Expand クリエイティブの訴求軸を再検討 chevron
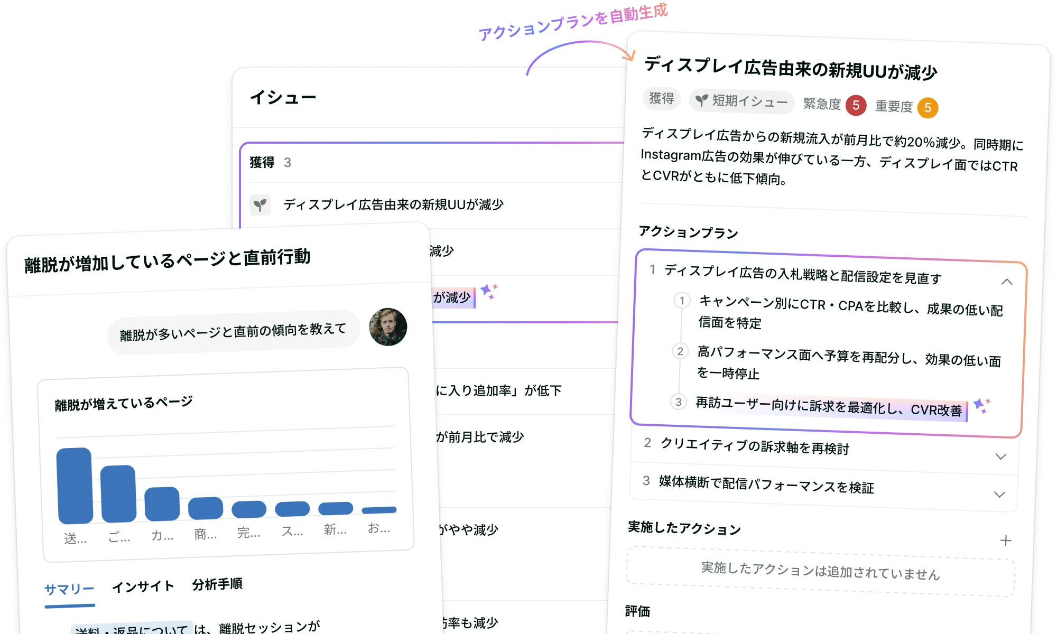The image size is (1057, 634). pyautogui.click(x=1000, y=456)
